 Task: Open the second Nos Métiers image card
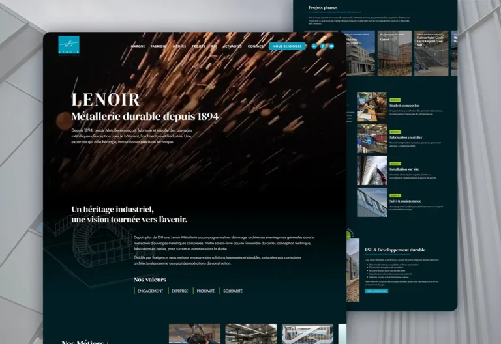pyautogui.click(x=251, y=334)
